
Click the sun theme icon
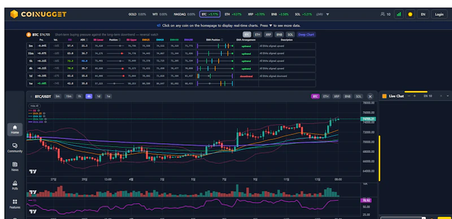pyautogui.click(x=410, y=14)
